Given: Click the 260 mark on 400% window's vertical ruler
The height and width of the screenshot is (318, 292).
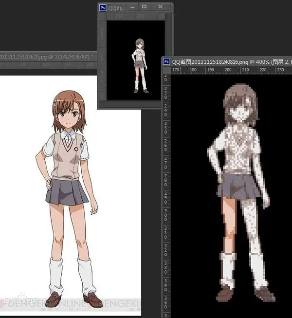Looking at the screenshot, I should point(165,145).
